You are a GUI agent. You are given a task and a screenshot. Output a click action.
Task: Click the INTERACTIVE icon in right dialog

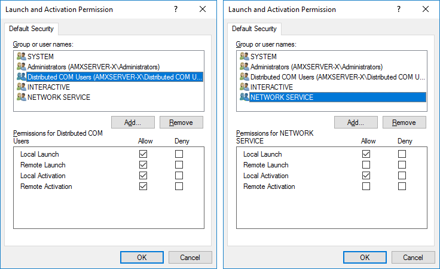point(245,87)
